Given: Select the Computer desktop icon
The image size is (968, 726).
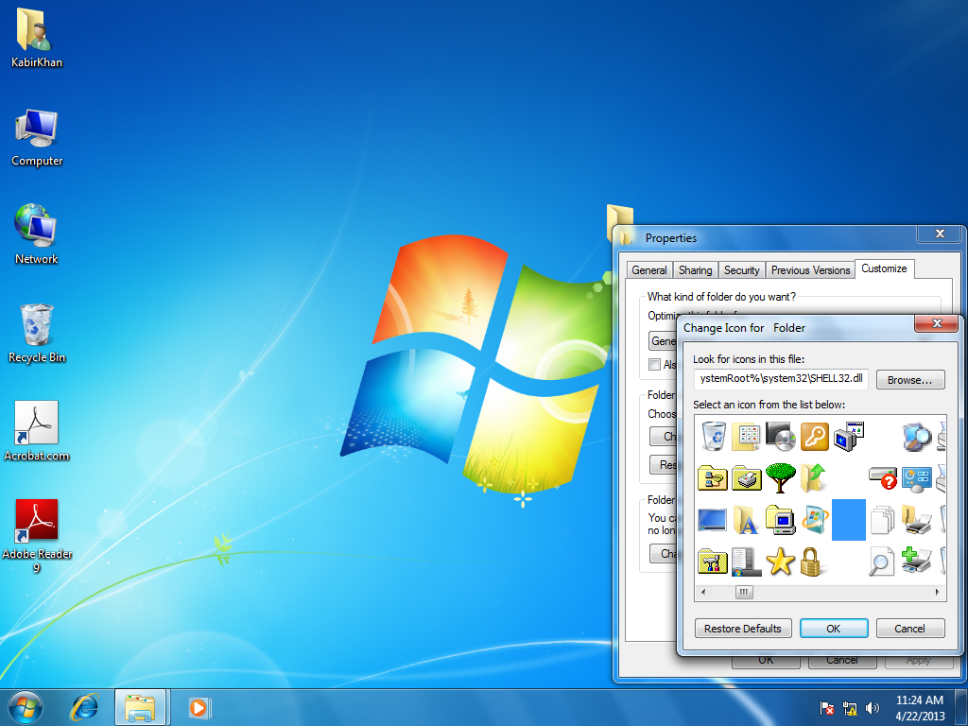Looking at the screenshot, I should 37,137.
